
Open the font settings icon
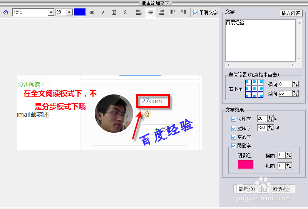tap(5, 12)
